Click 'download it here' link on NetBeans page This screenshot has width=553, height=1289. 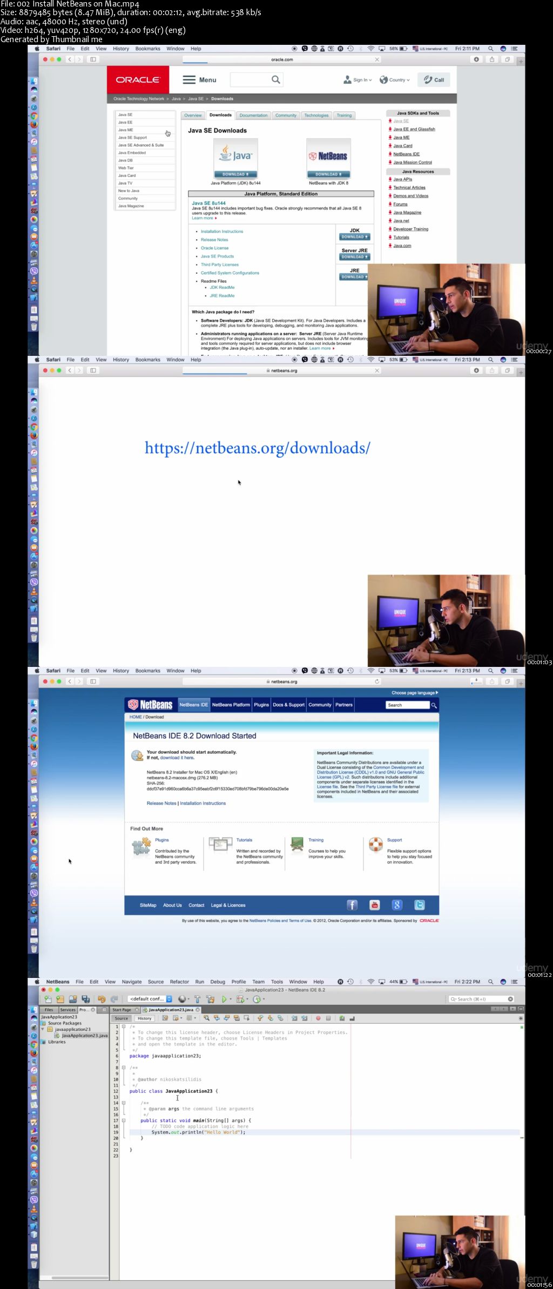pos(177,758)
